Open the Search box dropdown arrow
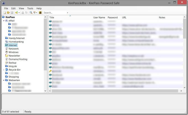The image size is (188, 115). pos(67,13)
